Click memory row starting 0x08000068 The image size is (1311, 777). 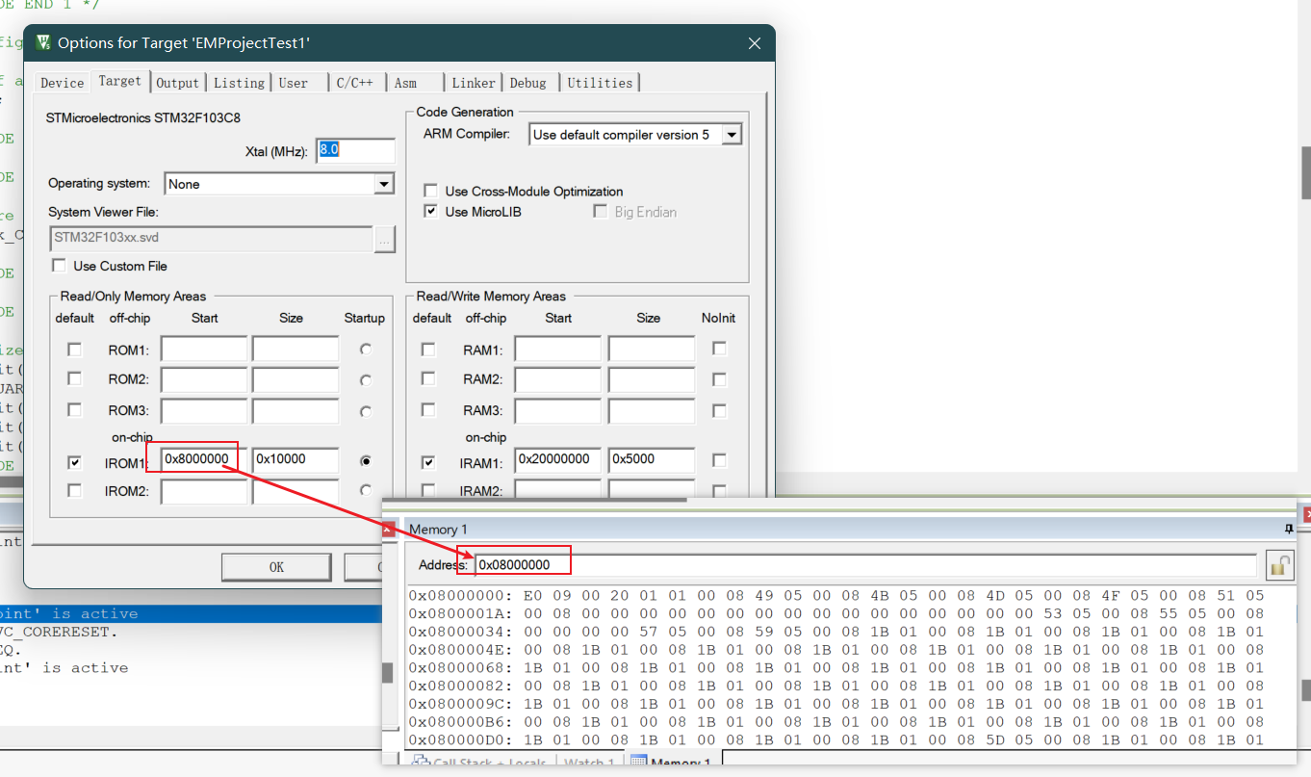click(836, 667)
